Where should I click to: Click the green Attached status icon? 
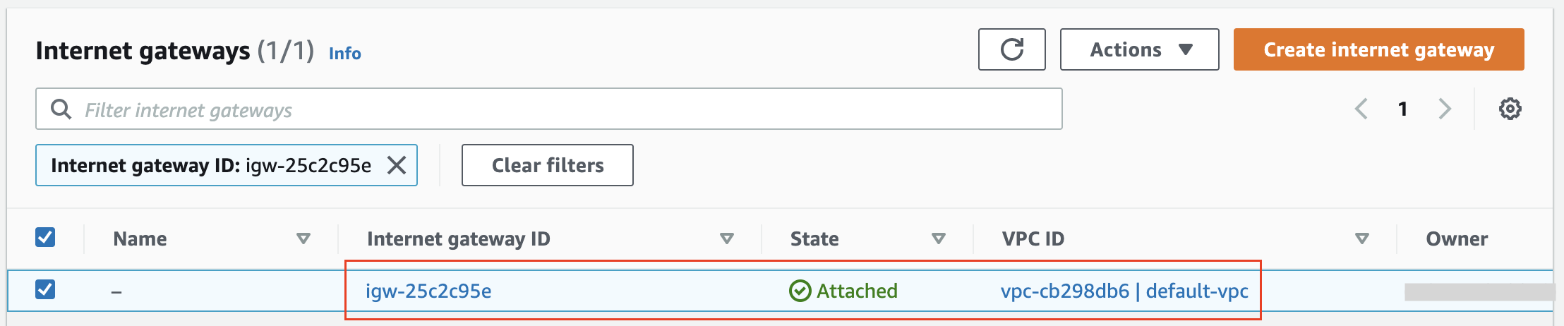pos(800,291)
